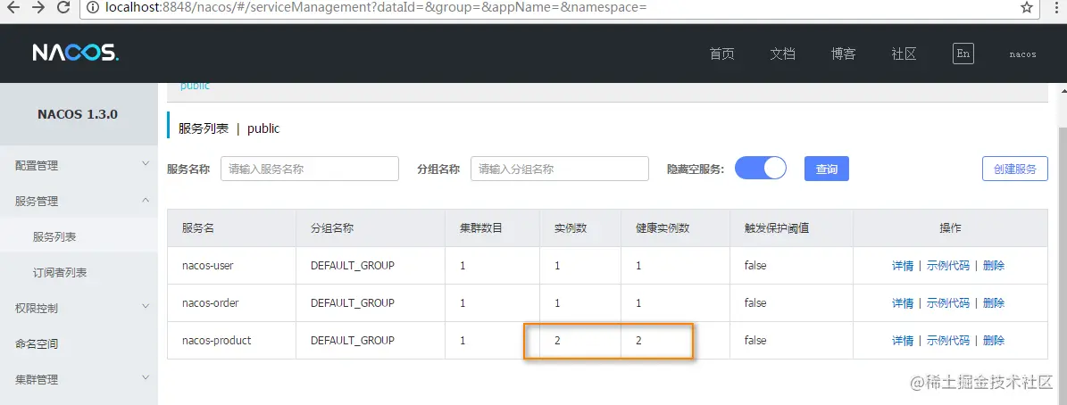
Task: Collapse 服务管理 sidebar menu
Action: 79,201
